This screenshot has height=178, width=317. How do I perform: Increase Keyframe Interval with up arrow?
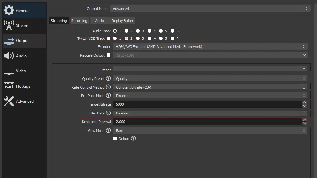(x=305, y=120)
